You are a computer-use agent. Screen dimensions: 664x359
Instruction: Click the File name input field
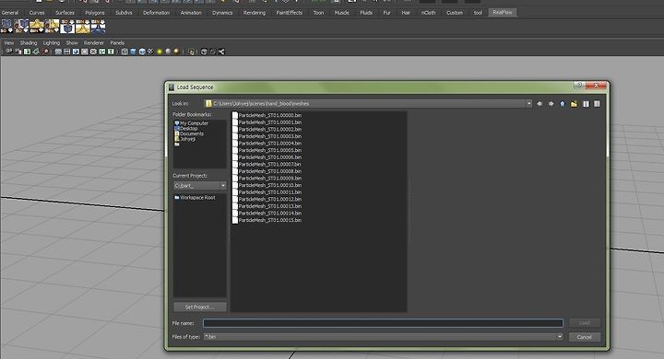point(383,323)
